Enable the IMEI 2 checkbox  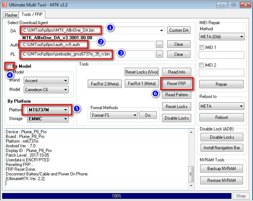(202, 65)
